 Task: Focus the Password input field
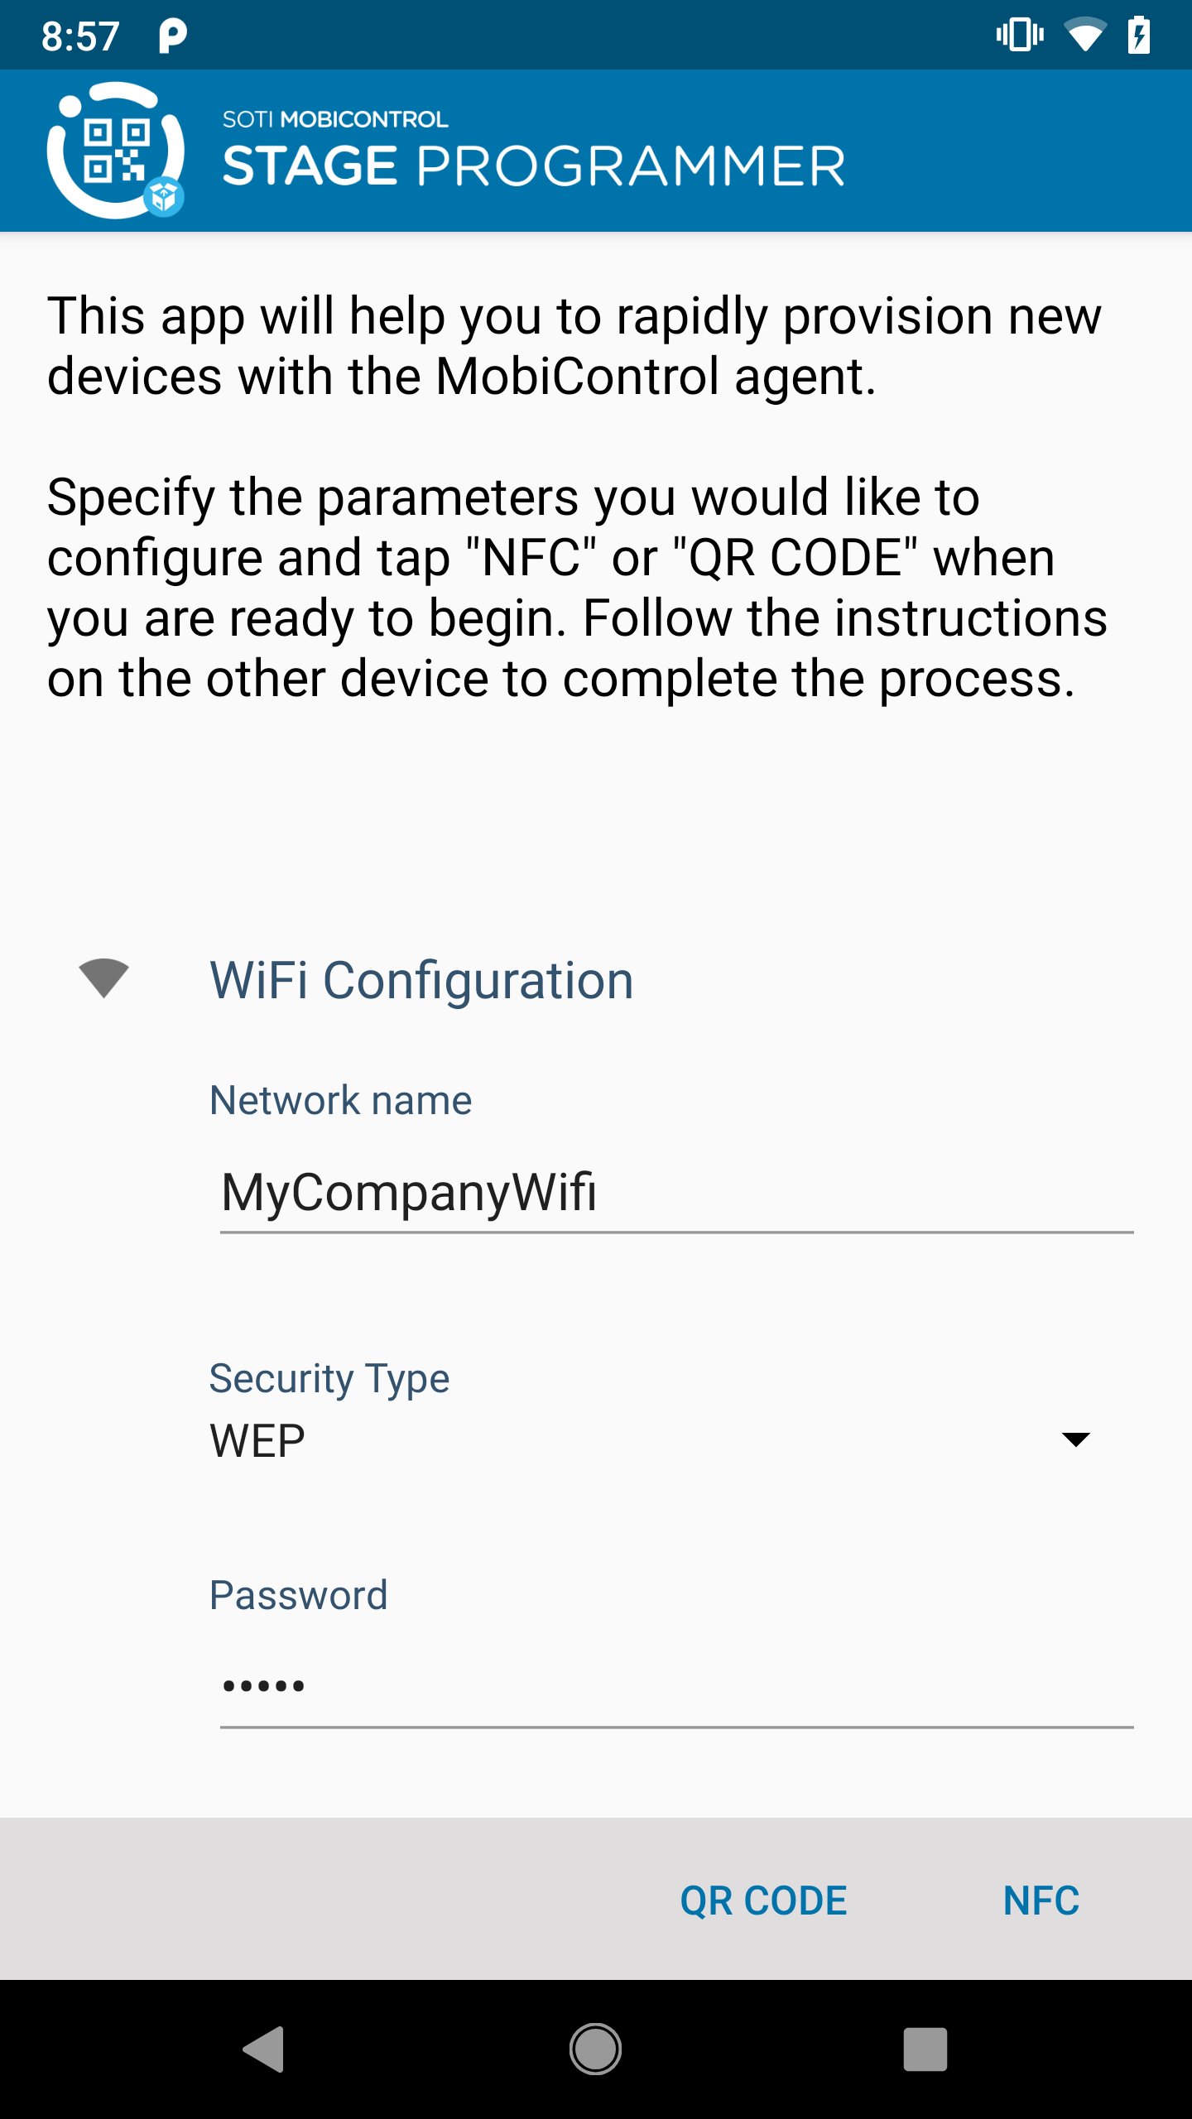tap(675, 1685)
